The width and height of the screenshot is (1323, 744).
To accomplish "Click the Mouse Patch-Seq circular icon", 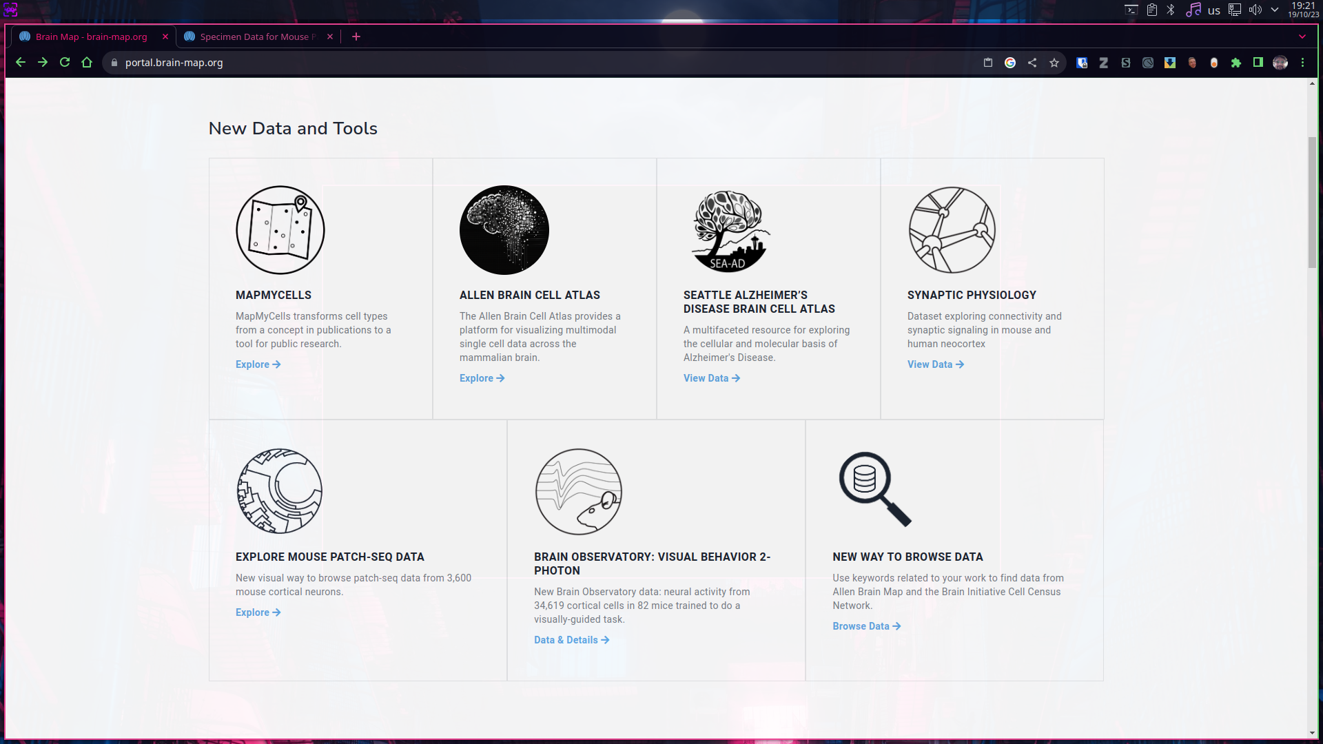I will click(279, 491).
